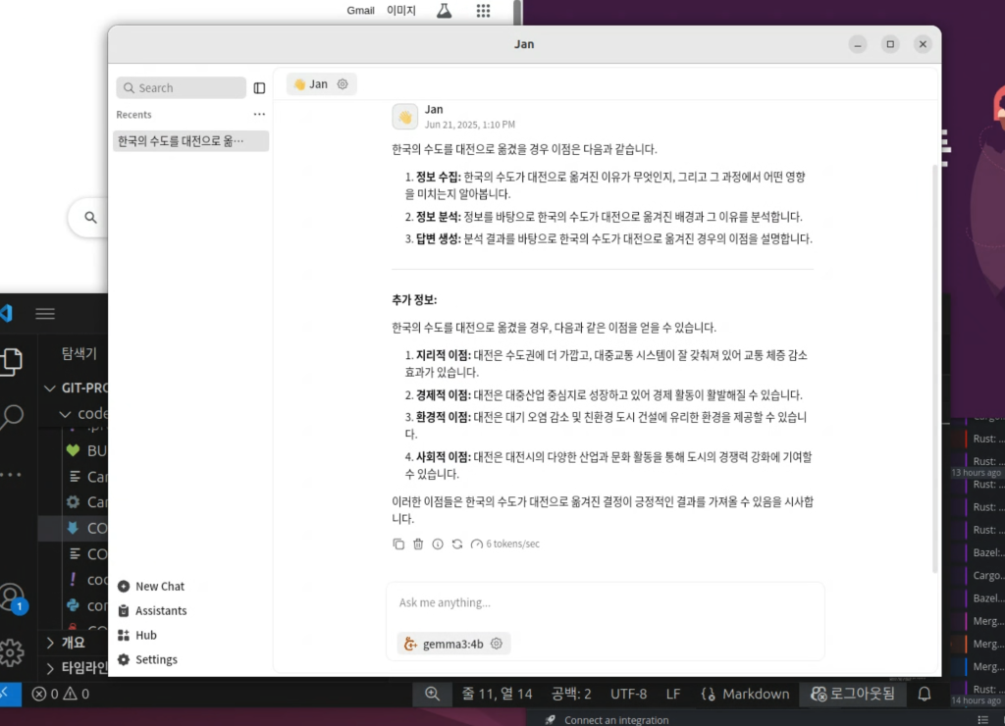
Task: Open the Python file starting with co
Action: click(x=86, y=605)
